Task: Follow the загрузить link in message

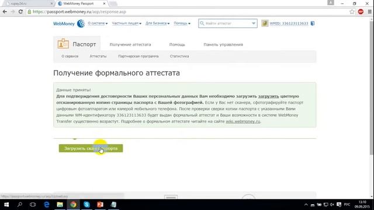Action: 268,96
